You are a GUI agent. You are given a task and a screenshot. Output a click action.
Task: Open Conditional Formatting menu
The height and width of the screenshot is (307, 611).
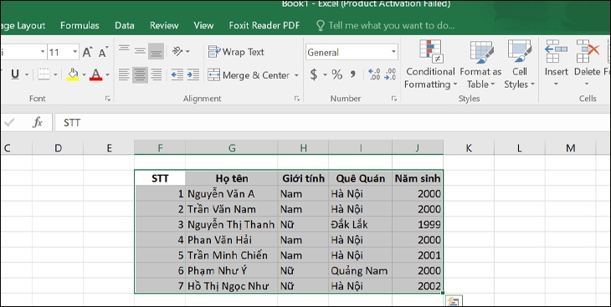(430, 64)
